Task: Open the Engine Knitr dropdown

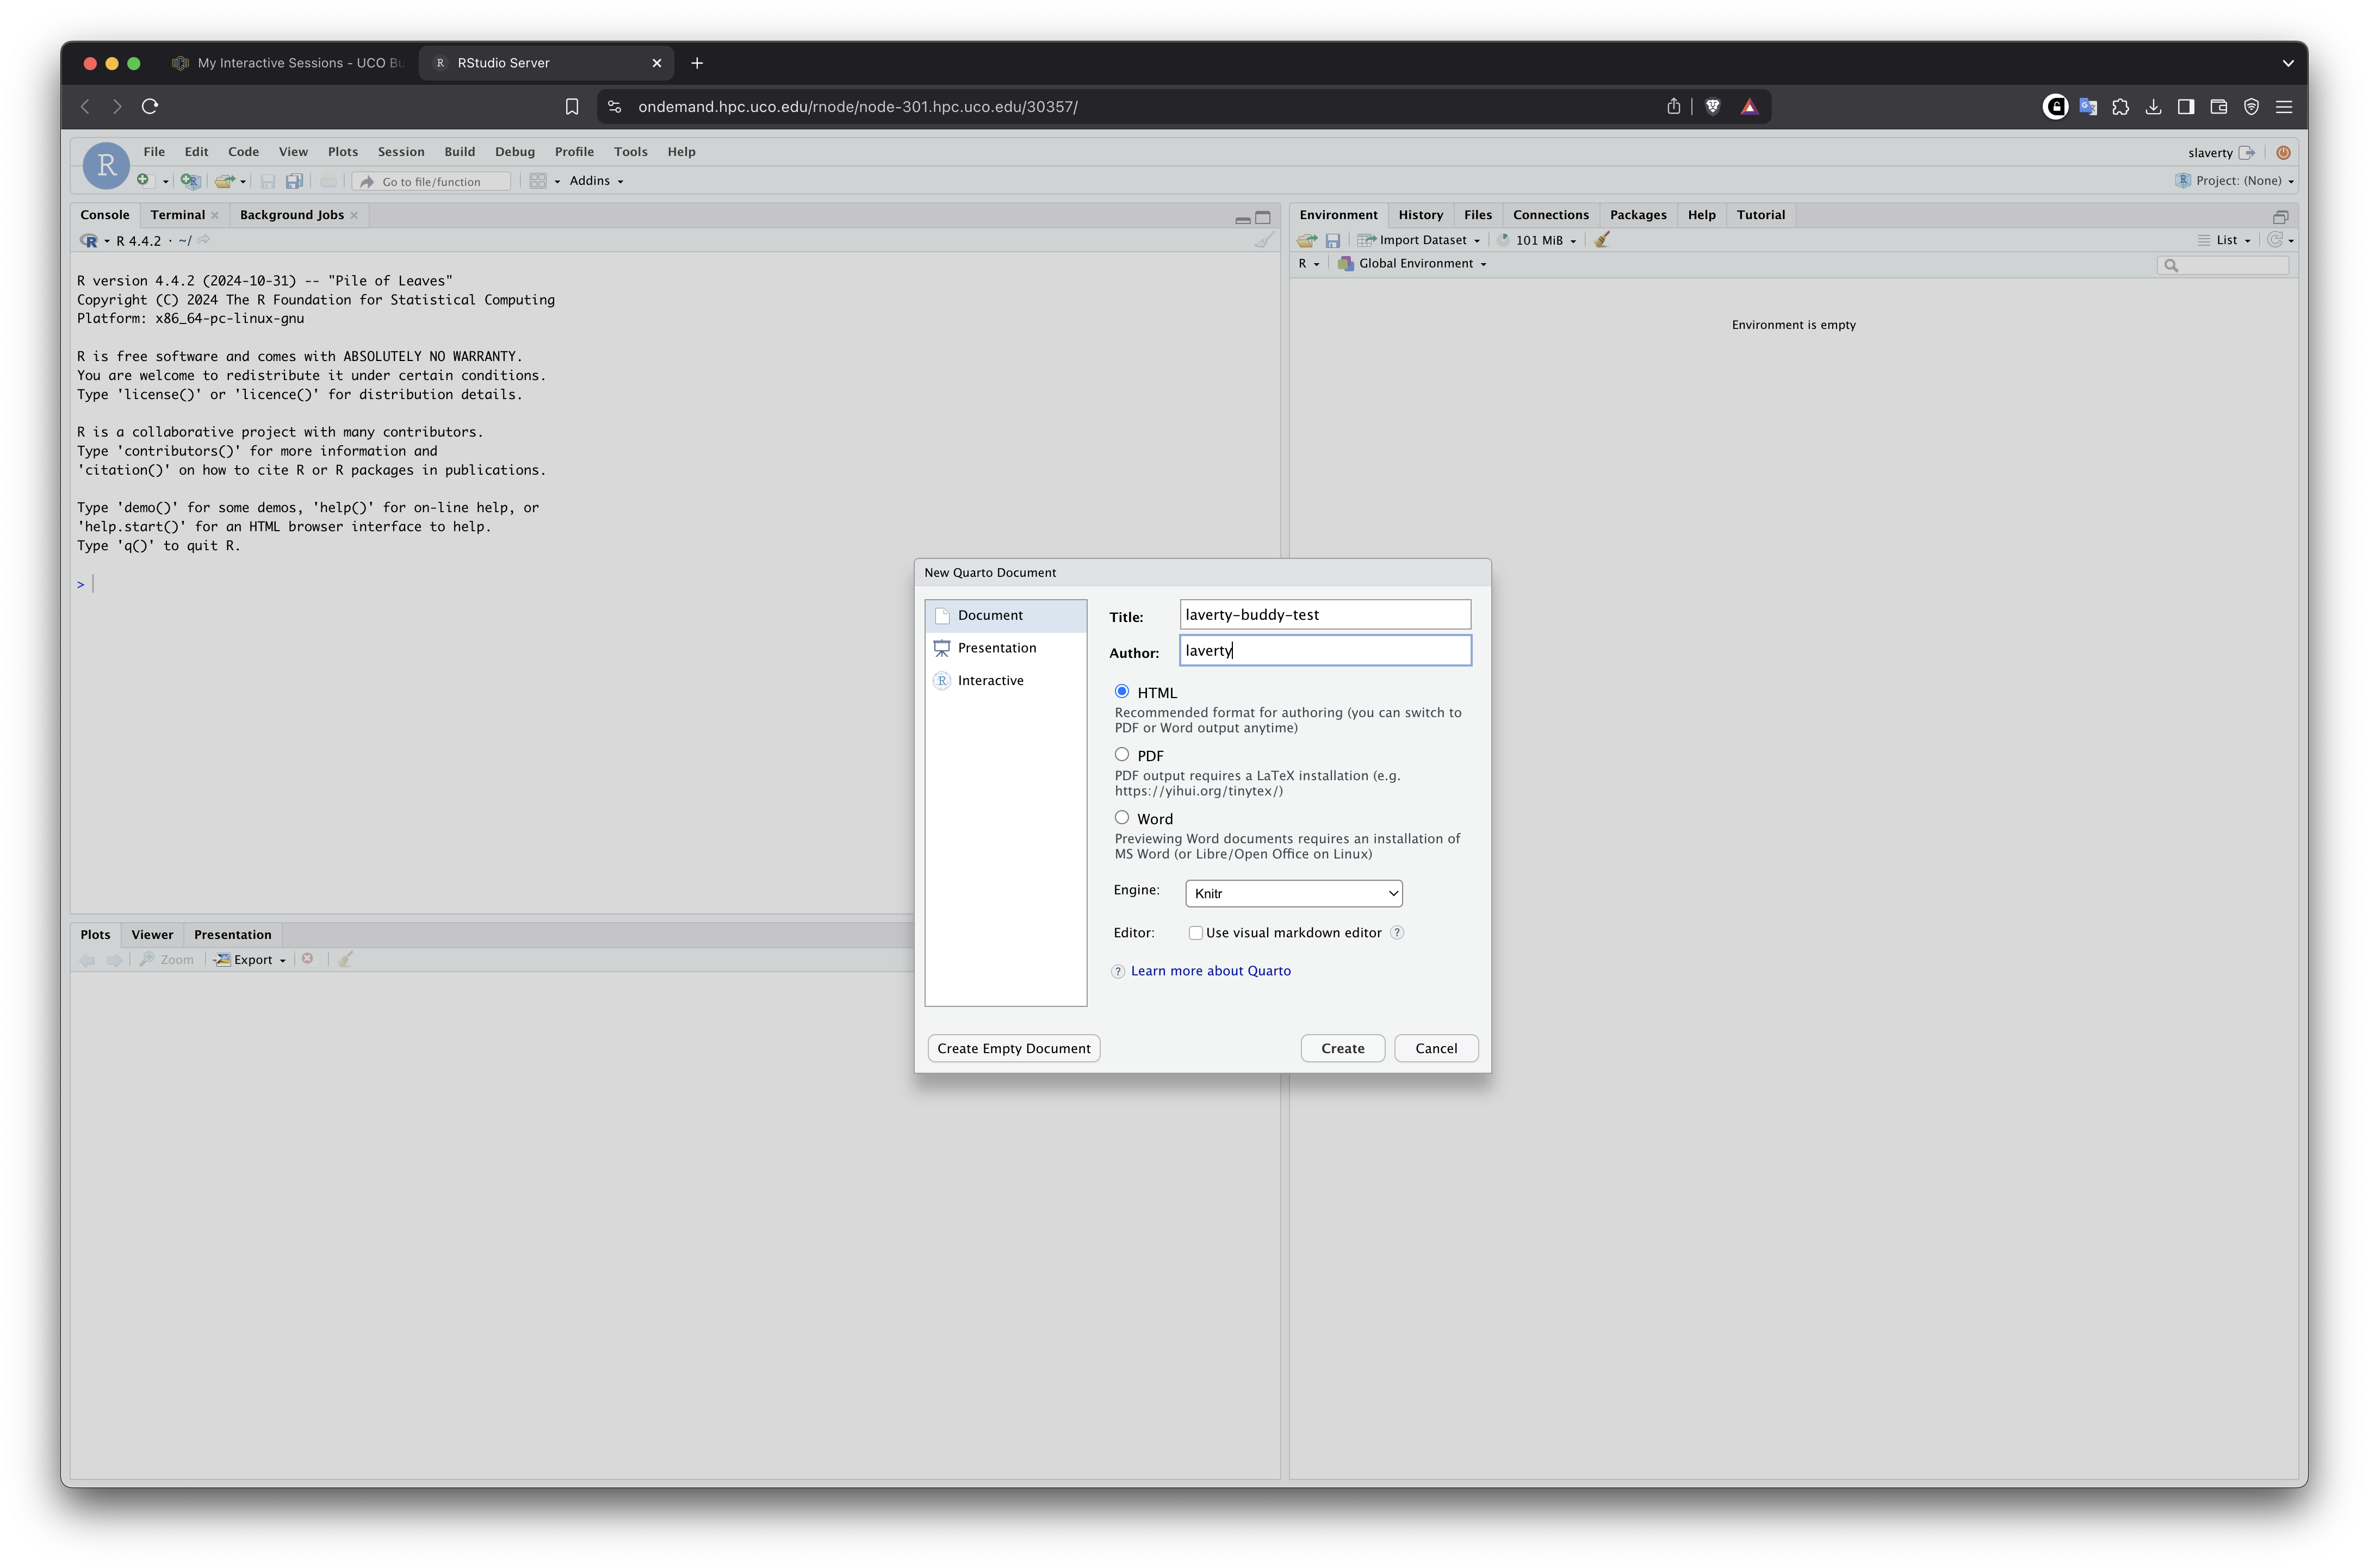Action: (x=1293, y=893)
